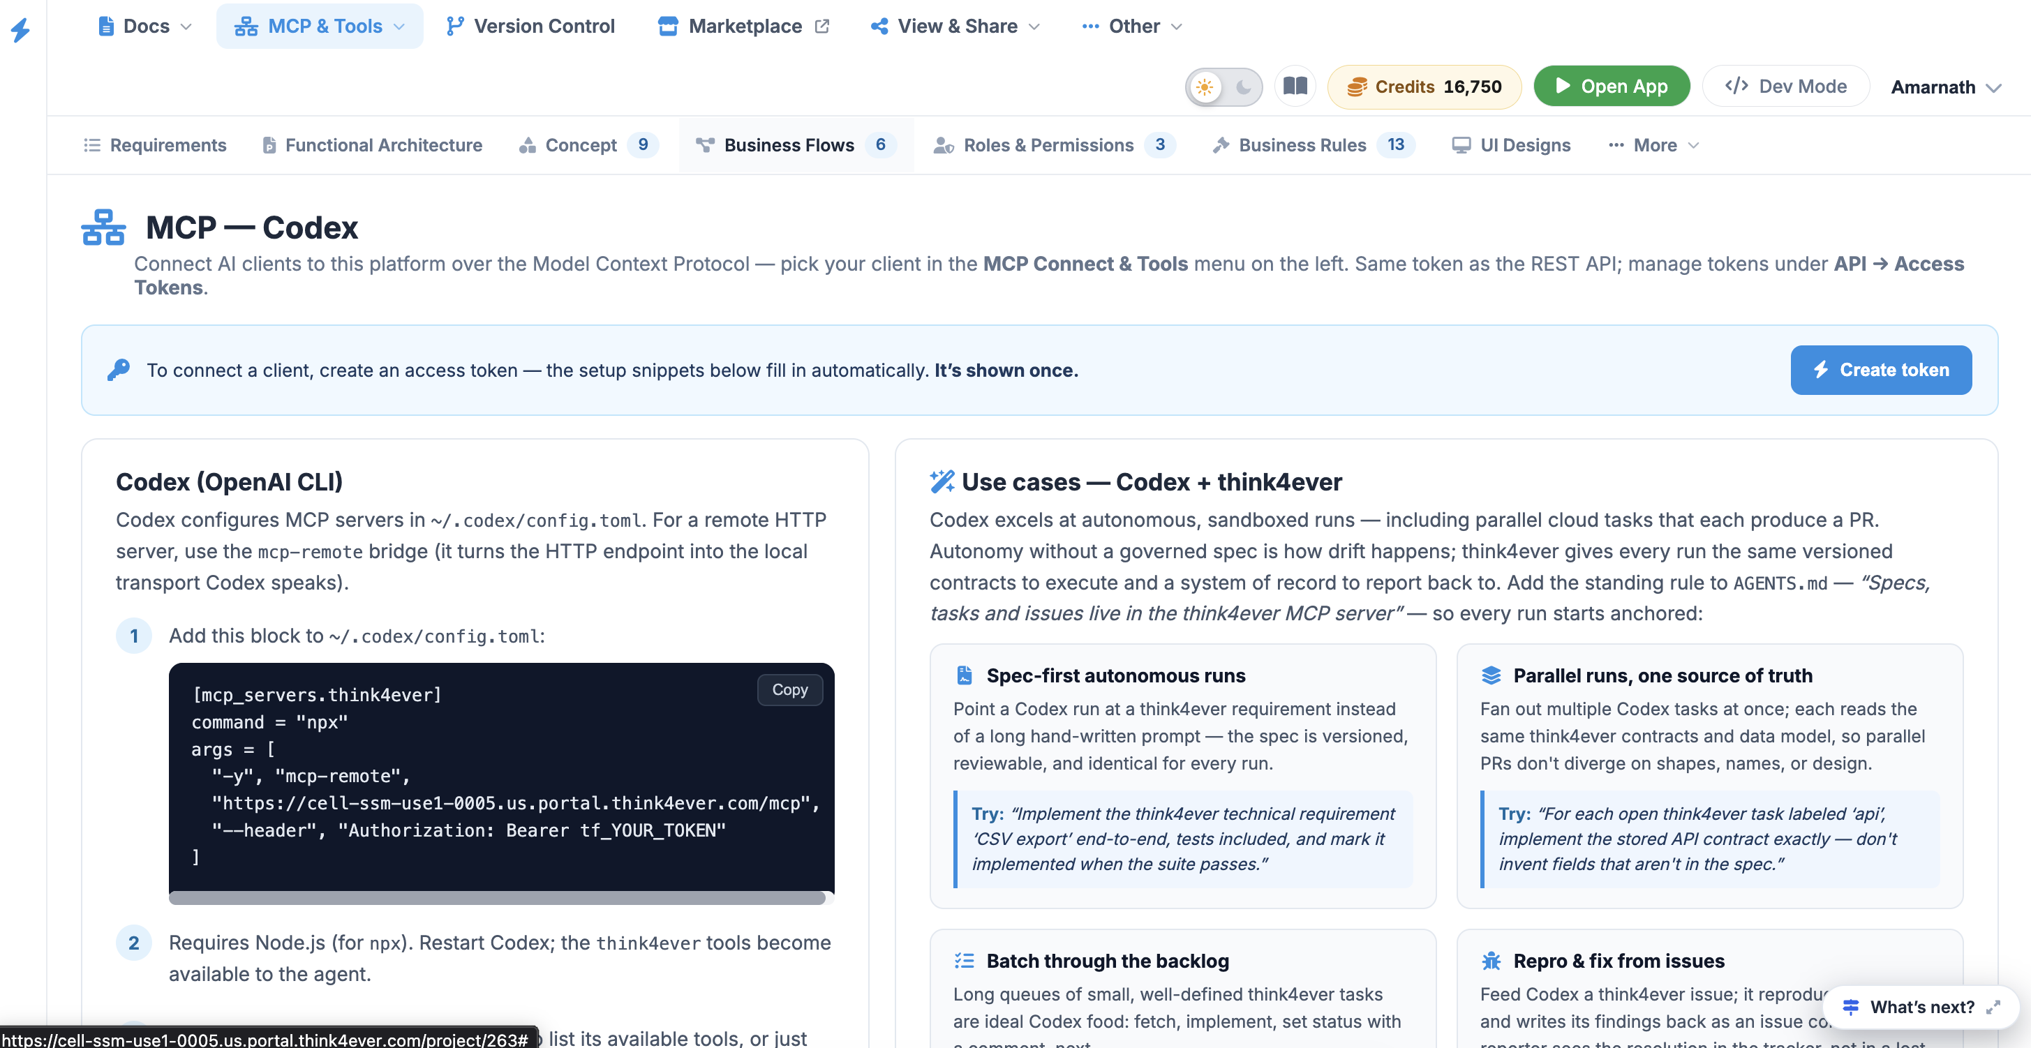Expand the Docs dropdown menu
Image resolution: width=2031 pixels, height=1048 pixels.
coord(145,26)
